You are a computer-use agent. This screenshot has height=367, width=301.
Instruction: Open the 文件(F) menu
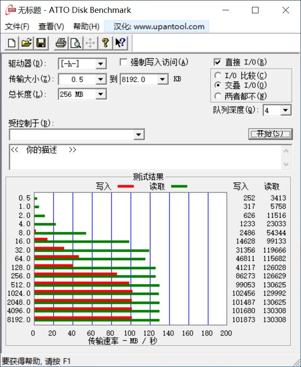17,27
